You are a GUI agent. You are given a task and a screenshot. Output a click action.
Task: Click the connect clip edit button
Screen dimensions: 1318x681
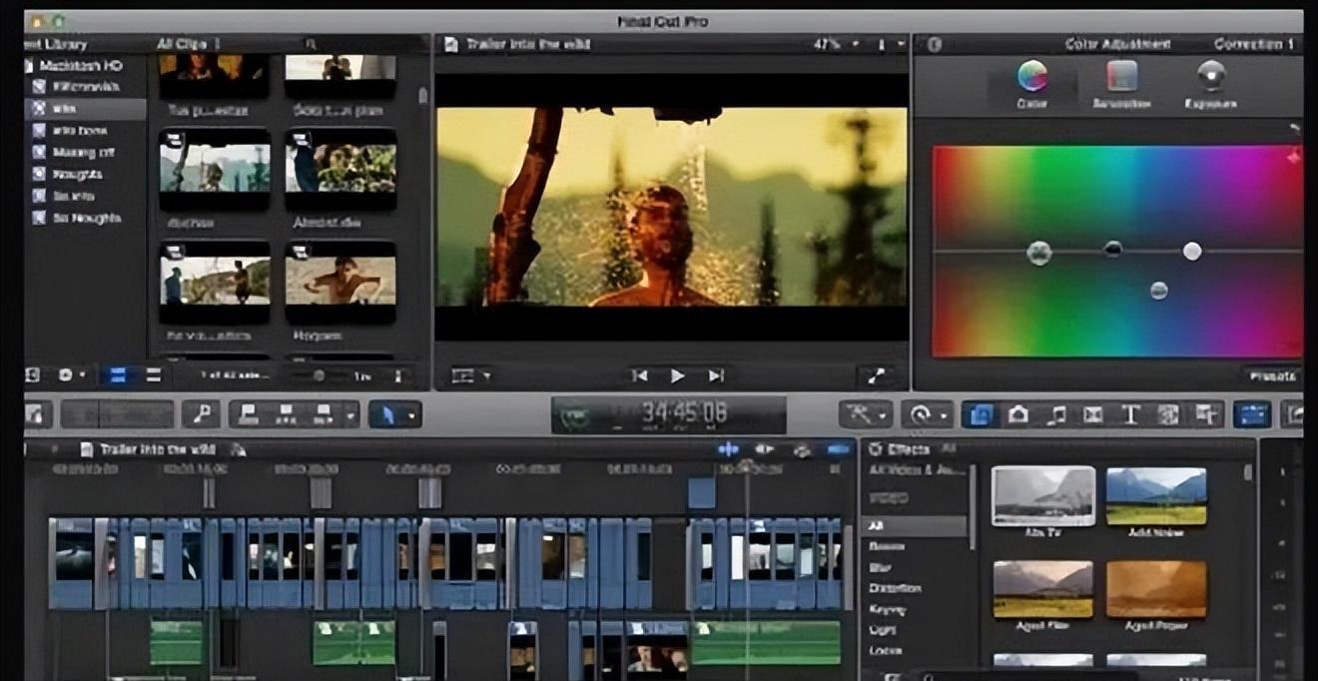(x=251, y=414)
